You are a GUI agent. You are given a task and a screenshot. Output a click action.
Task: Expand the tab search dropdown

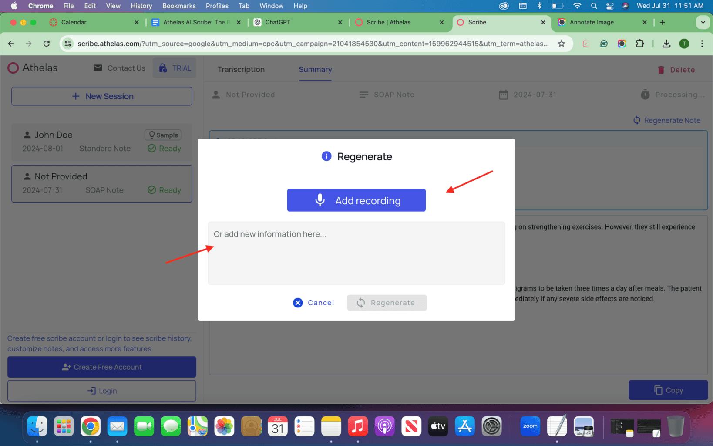[703, 22]
